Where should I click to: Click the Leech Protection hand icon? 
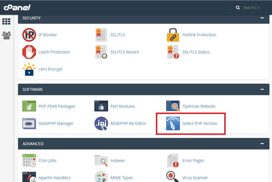[29, 52]
